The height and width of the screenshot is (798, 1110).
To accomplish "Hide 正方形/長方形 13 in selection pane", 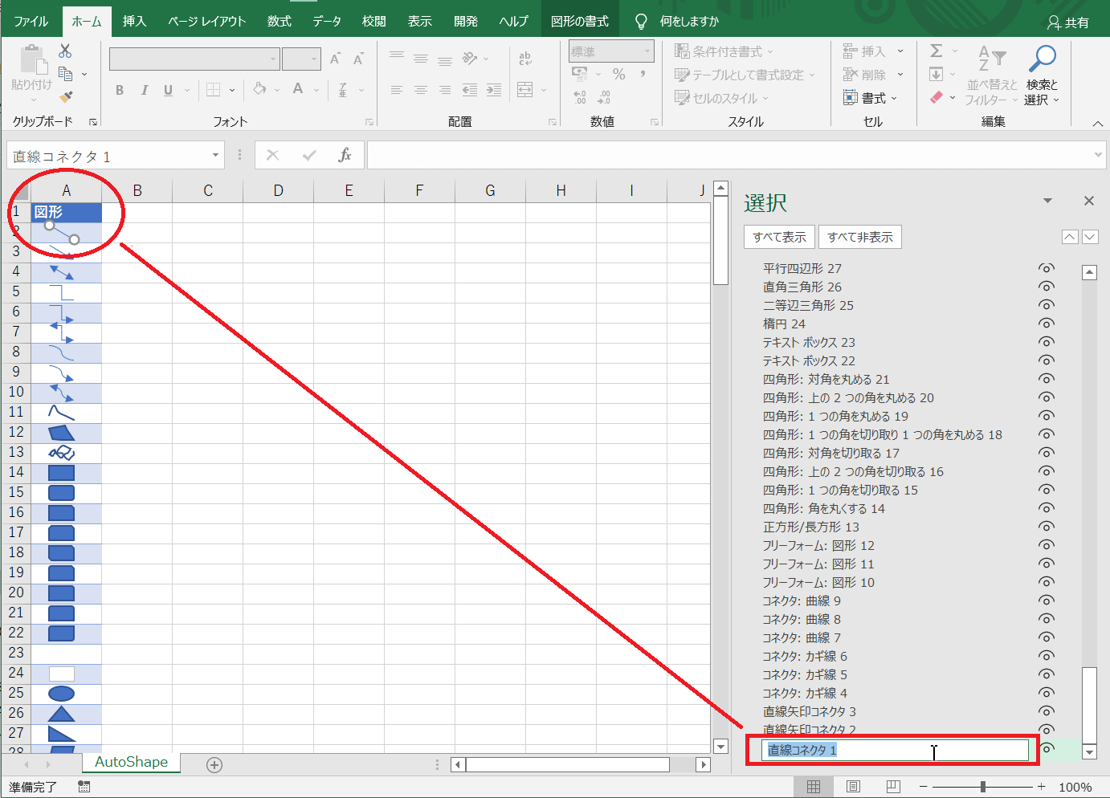I will click(x=1046, y=526).
